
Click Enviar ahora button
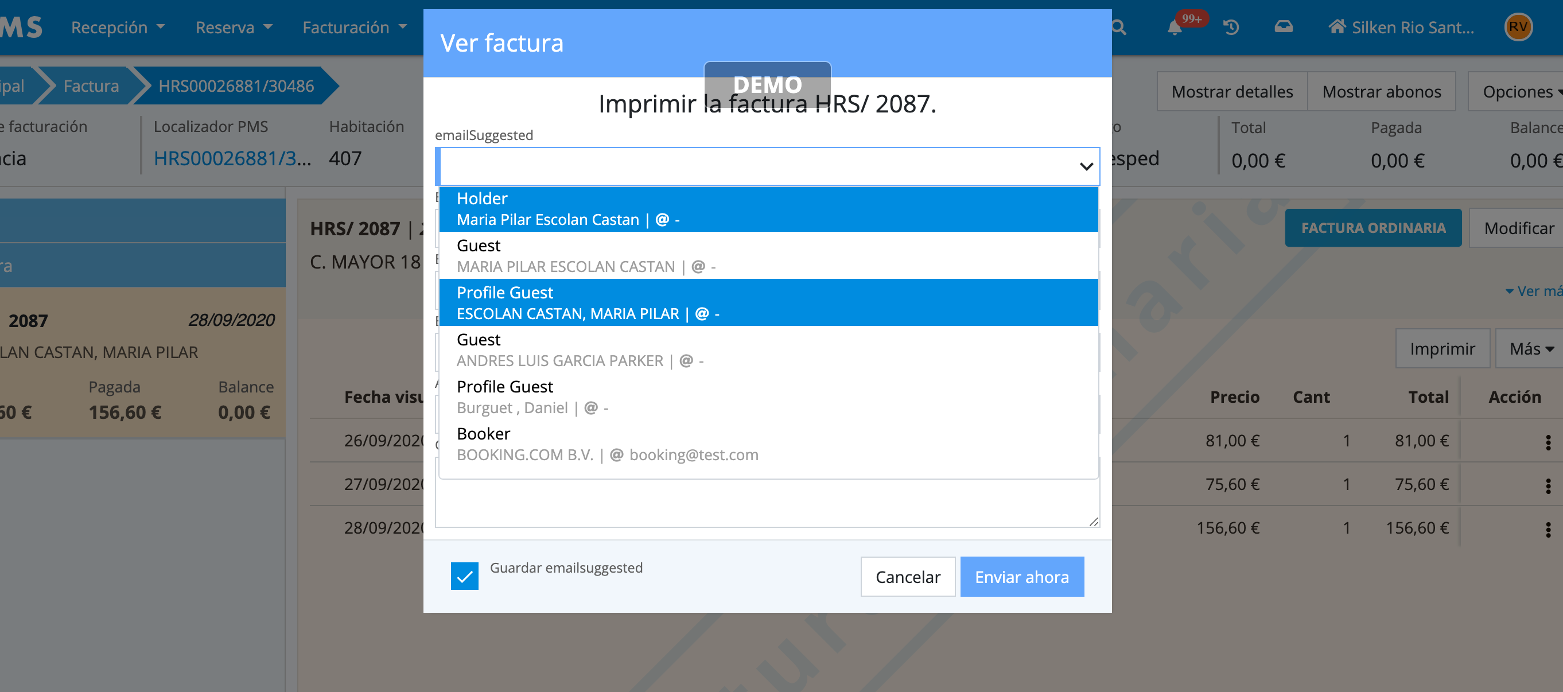coord(1022,577)
